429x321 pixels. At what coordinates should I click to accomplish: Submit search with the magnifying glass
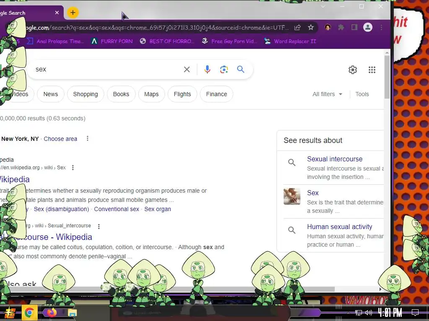click(x=241, y=69)
